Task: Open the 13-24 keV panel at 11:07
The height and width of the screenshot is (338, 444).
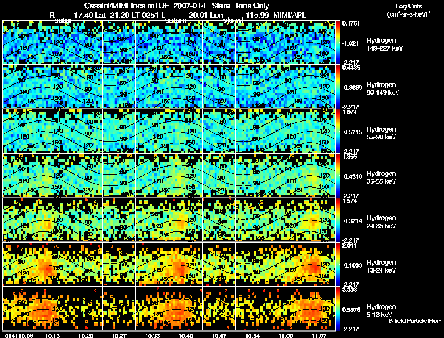Action: tap(319, 264)
